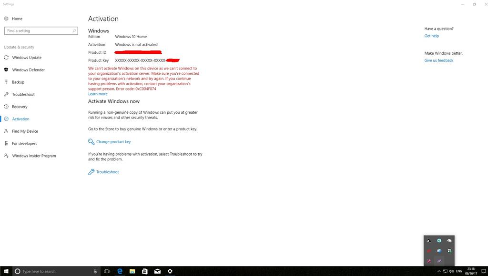This screenshot has width=488, height=276.
Task: Click the Windows 10 Home edition text
Action: point(131,37)
